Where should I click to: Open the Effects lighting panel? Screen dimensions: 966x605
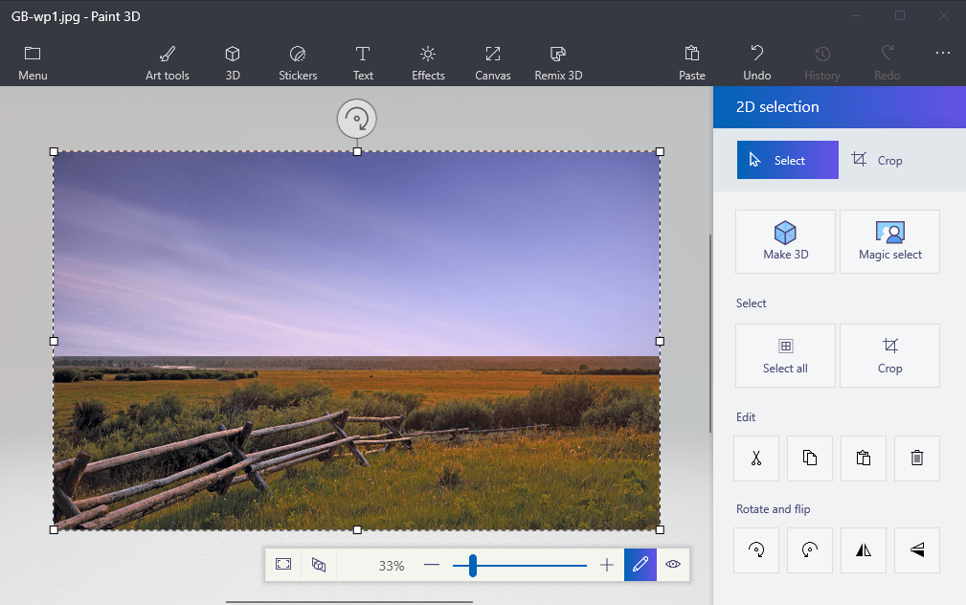coord(428,63)
